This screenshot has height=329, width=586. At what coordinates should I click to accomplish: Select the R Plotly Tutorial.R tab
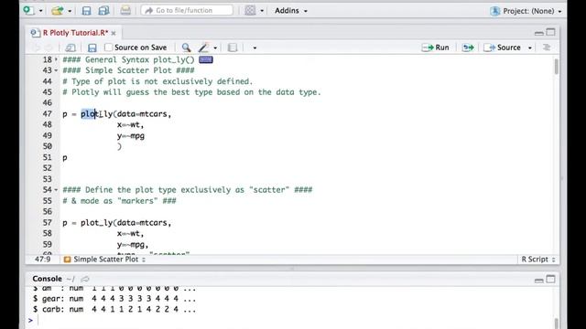tap(75, 33)
